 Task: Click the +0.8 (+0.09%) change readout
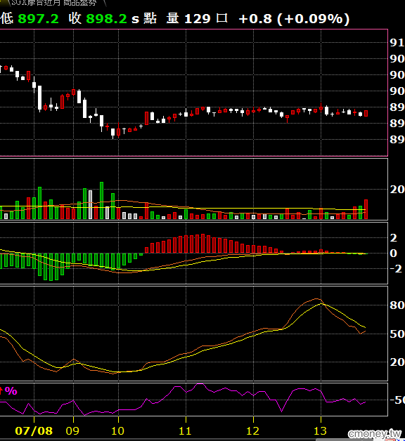[x=294, y=19]
